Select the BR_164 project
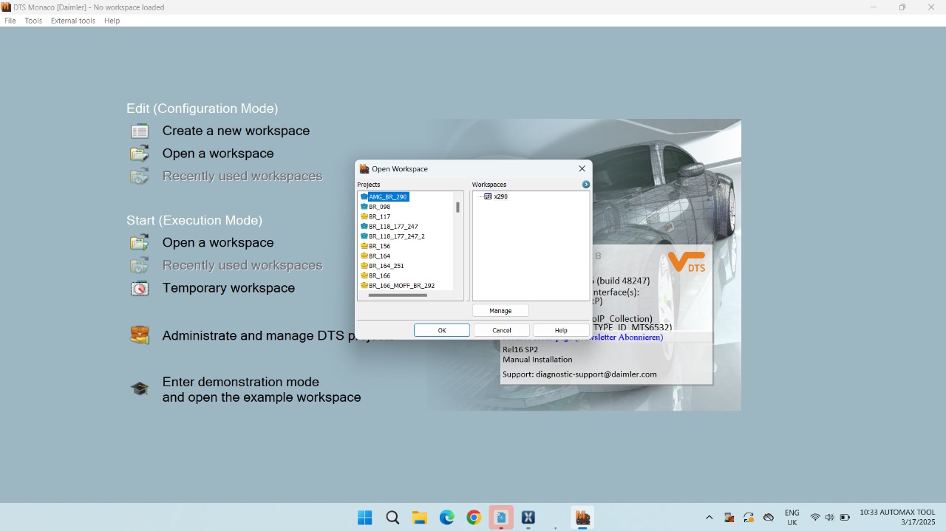Viewport: 946px width, 531px height. tap(380, 256)
